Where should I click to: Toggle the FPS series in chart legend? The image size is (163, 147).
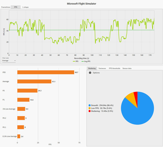[x=76, y=61]
